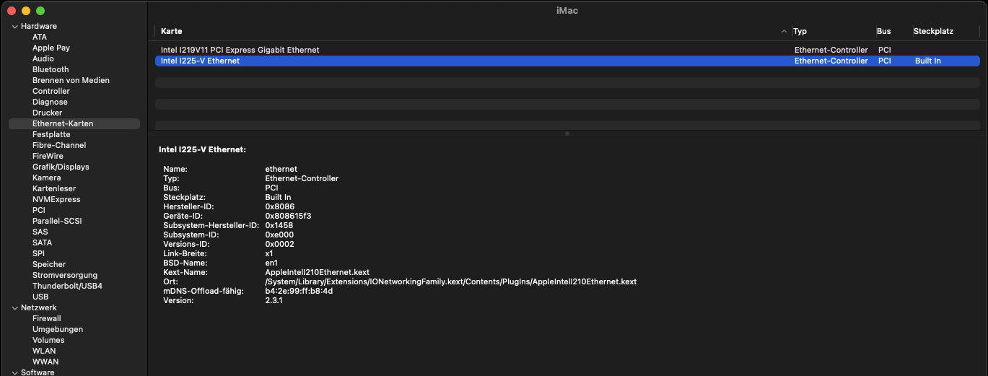Select Apple Pay in the sidebar
This screenshot has height=376, width=988.
[x=51, y=48]
